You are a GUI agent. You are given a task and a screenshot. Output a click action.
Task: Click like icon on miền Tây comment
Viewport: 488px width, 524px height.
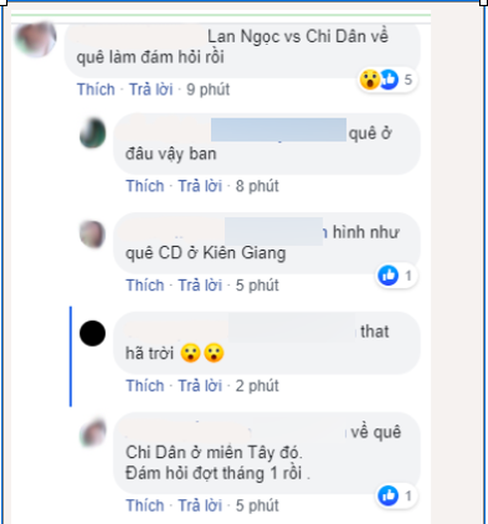(x=388, y=495)
